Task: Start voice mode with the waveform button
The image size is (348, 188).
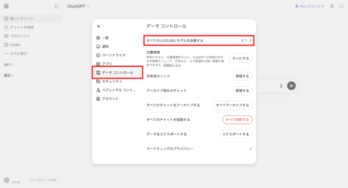Action: (291, 86)
